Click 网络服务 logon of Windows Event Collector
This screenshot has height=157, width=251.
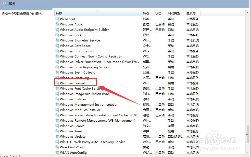point(193,72)
